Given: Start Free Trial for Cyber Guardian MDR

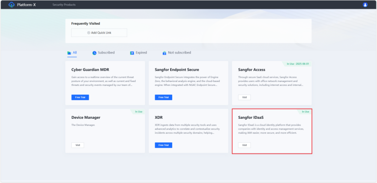Looking at the screenshot, I should coord(80,97).
